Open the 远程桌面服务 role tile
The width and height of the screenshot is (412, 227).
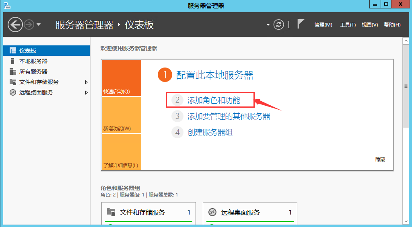pyautogui.click(x=250, y=213)
